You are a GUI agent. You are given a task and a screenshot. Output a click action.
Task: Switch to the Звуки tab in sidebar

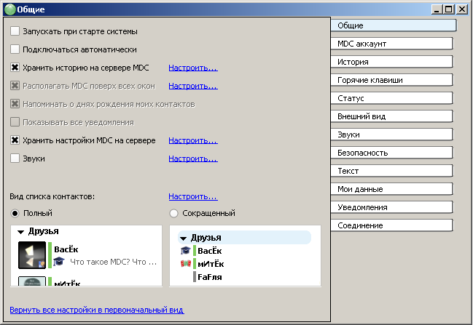pos(391,135)
